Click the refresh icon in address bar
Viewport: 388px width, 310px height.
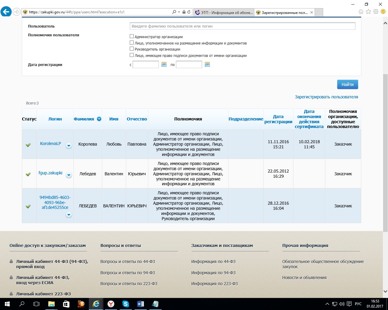click(x=189, y=12)
